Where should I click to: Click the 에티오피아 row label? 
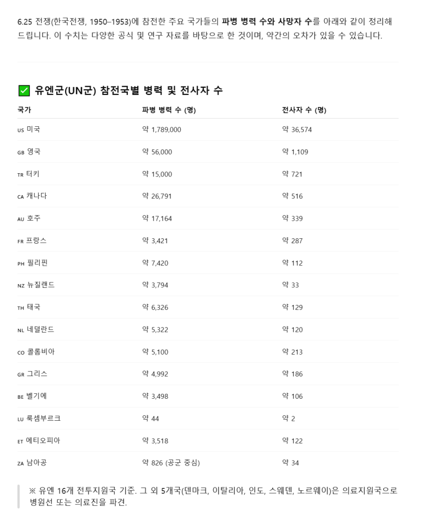point(43,441)
